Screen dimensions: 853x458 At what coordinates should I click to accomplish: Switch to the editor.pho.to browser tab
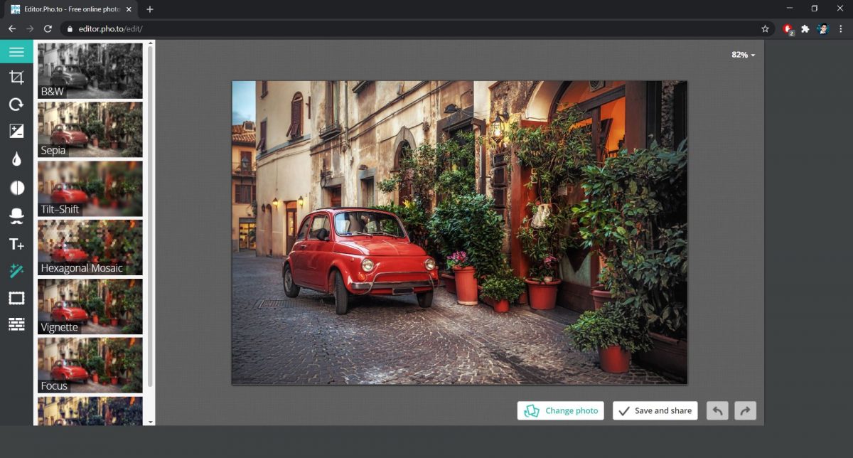coord(71,9)
